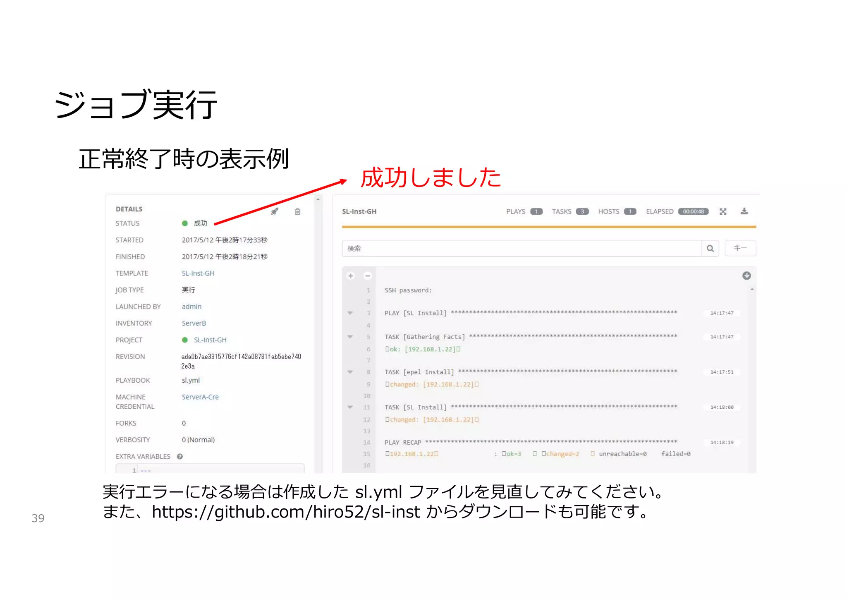Viewport: 847px width, 599px height.
Task: Click the details panel scrollbar up arrow
Action: click(x=318, y=199)
